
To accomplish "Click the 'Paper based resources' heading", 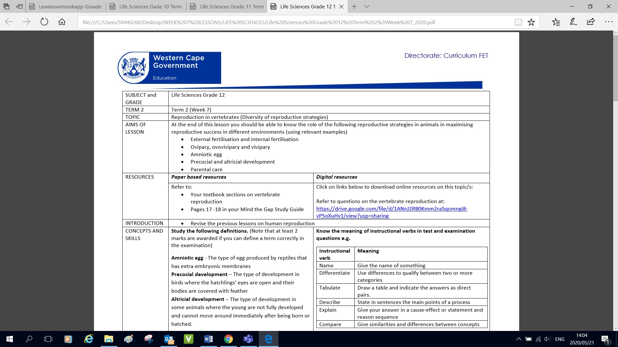I will [199, 177].
